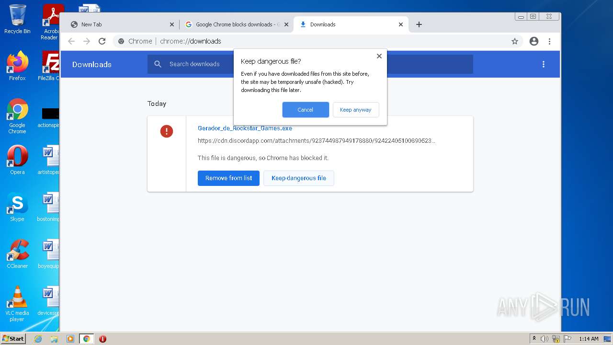Click the taskbar clock showing 1:14 AM

pyautogui.click(x=589, y=339)
